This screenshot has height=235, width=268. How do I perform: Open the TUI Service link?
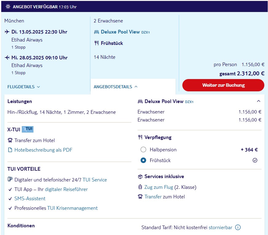coord(95,180)
